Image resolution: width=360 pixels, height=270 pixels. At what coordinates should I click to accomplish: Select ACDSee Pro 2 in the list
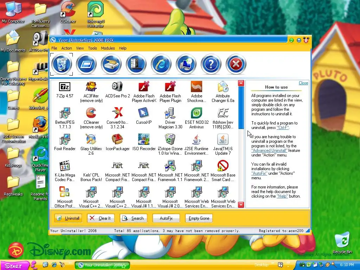117,90
